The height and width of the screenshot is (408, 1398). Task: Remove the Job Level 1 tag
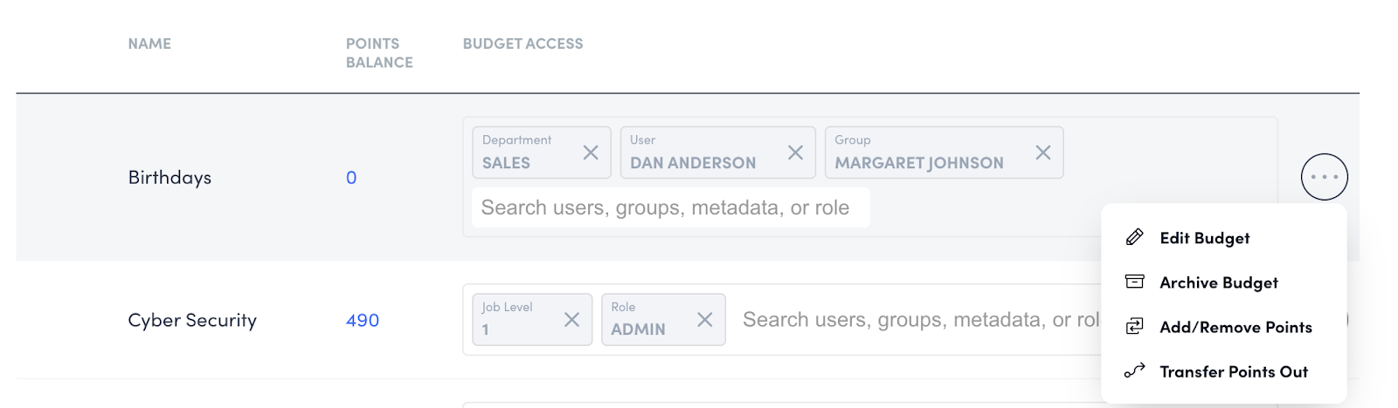[x=571, y=320]
